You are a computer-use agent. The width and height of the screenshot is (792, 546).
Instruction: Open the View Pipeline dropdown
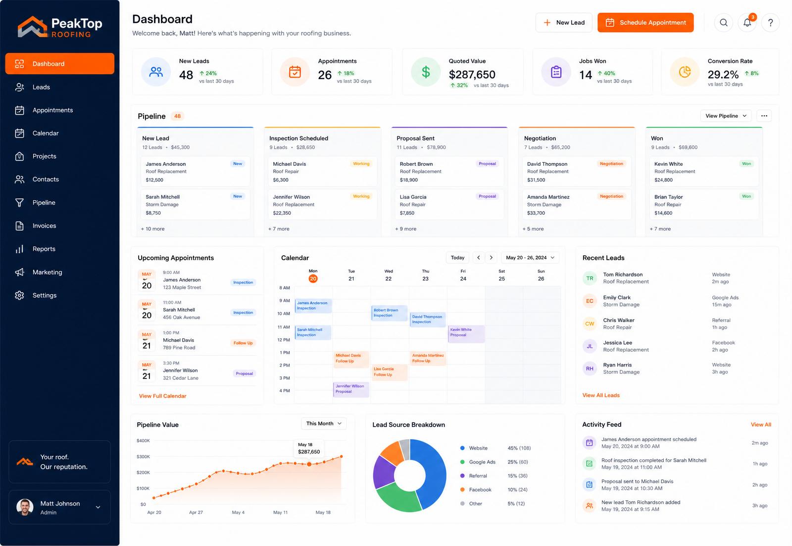point(726,116)
